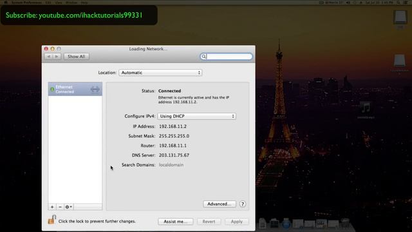Click the Subnet Mask value 255.255.255.0

pyautogui.click(x=174, y=136)
